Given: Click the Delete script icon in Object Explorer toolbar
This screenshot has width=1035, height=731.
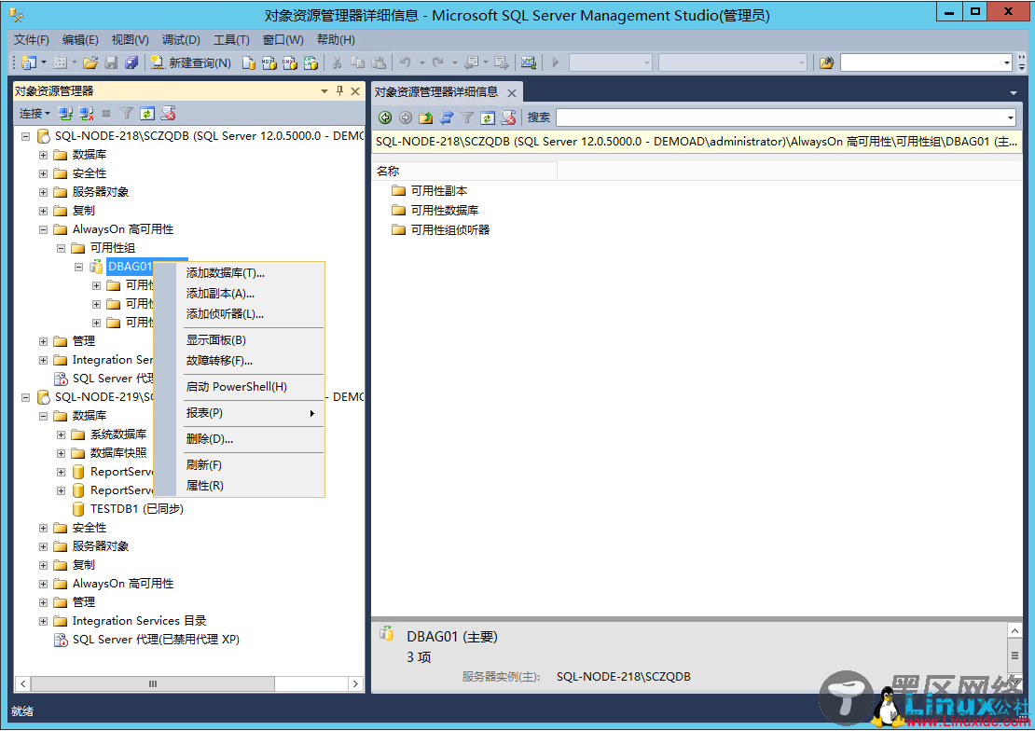Looking at the screenshot, I should pyautogui.click(x=169, y=114).
